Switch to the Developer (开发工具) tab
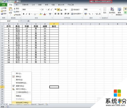The width and height of the screenshot is (127, 108). coord(71,5)
